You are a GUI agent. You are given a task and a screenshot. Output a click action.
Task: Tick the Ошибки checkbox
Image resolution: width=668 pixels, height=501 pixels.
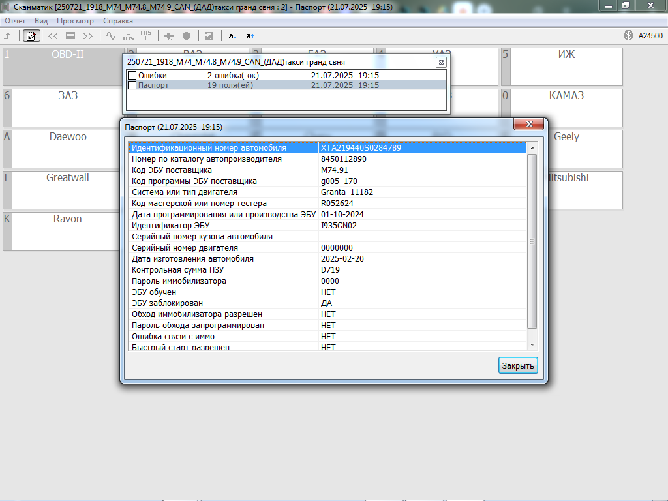coord(132,76)
